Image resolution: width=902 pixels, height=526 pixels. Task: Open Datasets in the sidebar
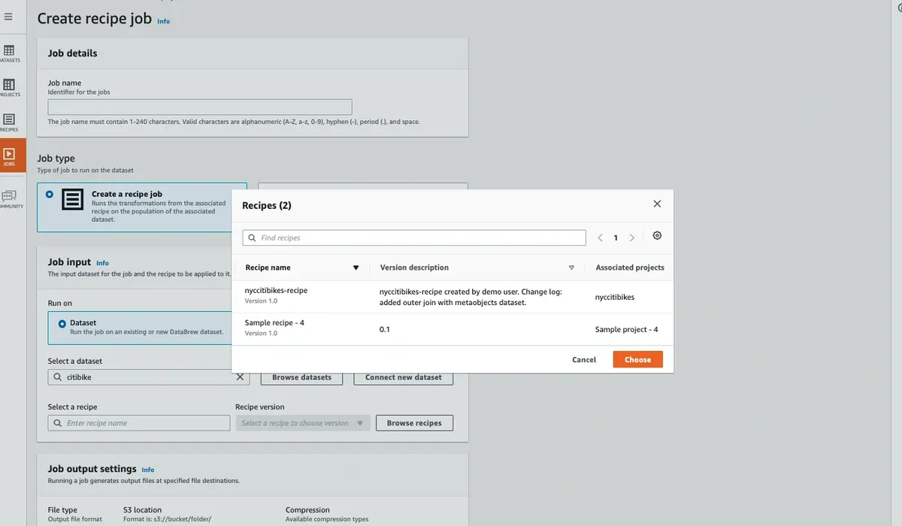click(10, 53)
